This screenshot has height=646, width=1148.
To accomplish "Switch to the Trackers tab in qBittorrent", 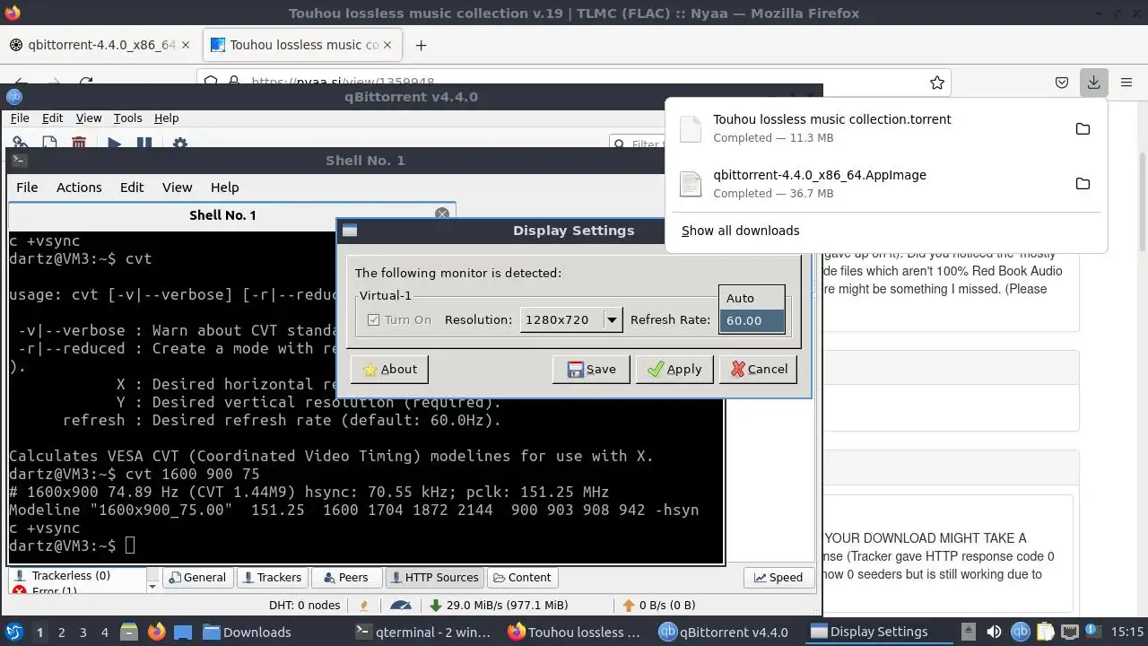I will (271, 578).
